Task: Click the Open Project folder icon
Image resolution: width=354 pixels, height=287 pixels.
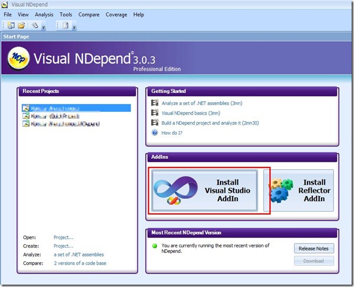Action: click(21, 25)
